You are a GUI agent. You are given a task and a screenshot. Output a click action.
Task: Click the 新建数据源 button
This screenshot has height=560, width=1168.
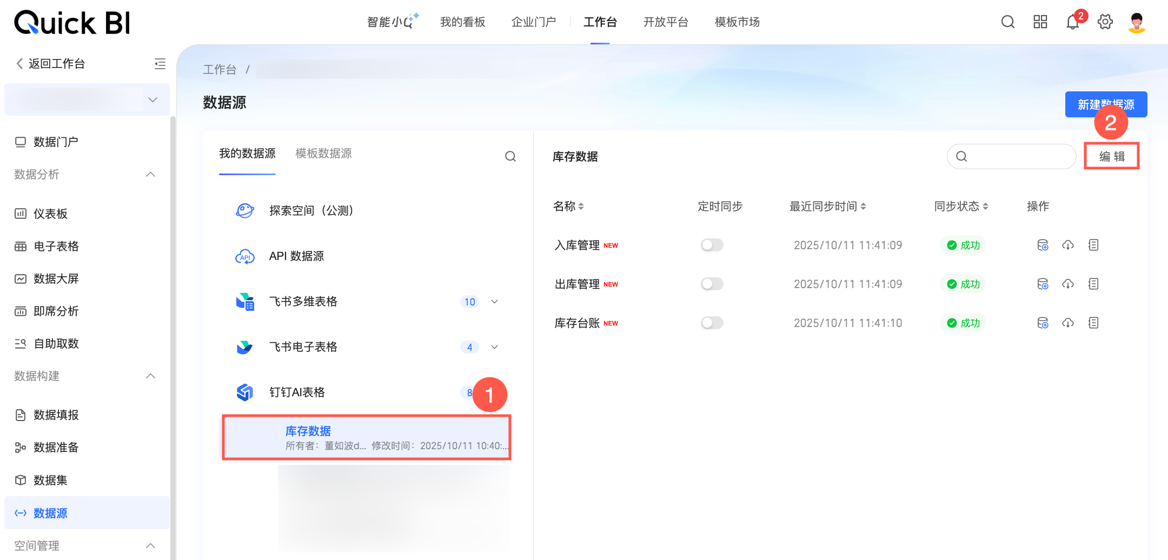1106,104
